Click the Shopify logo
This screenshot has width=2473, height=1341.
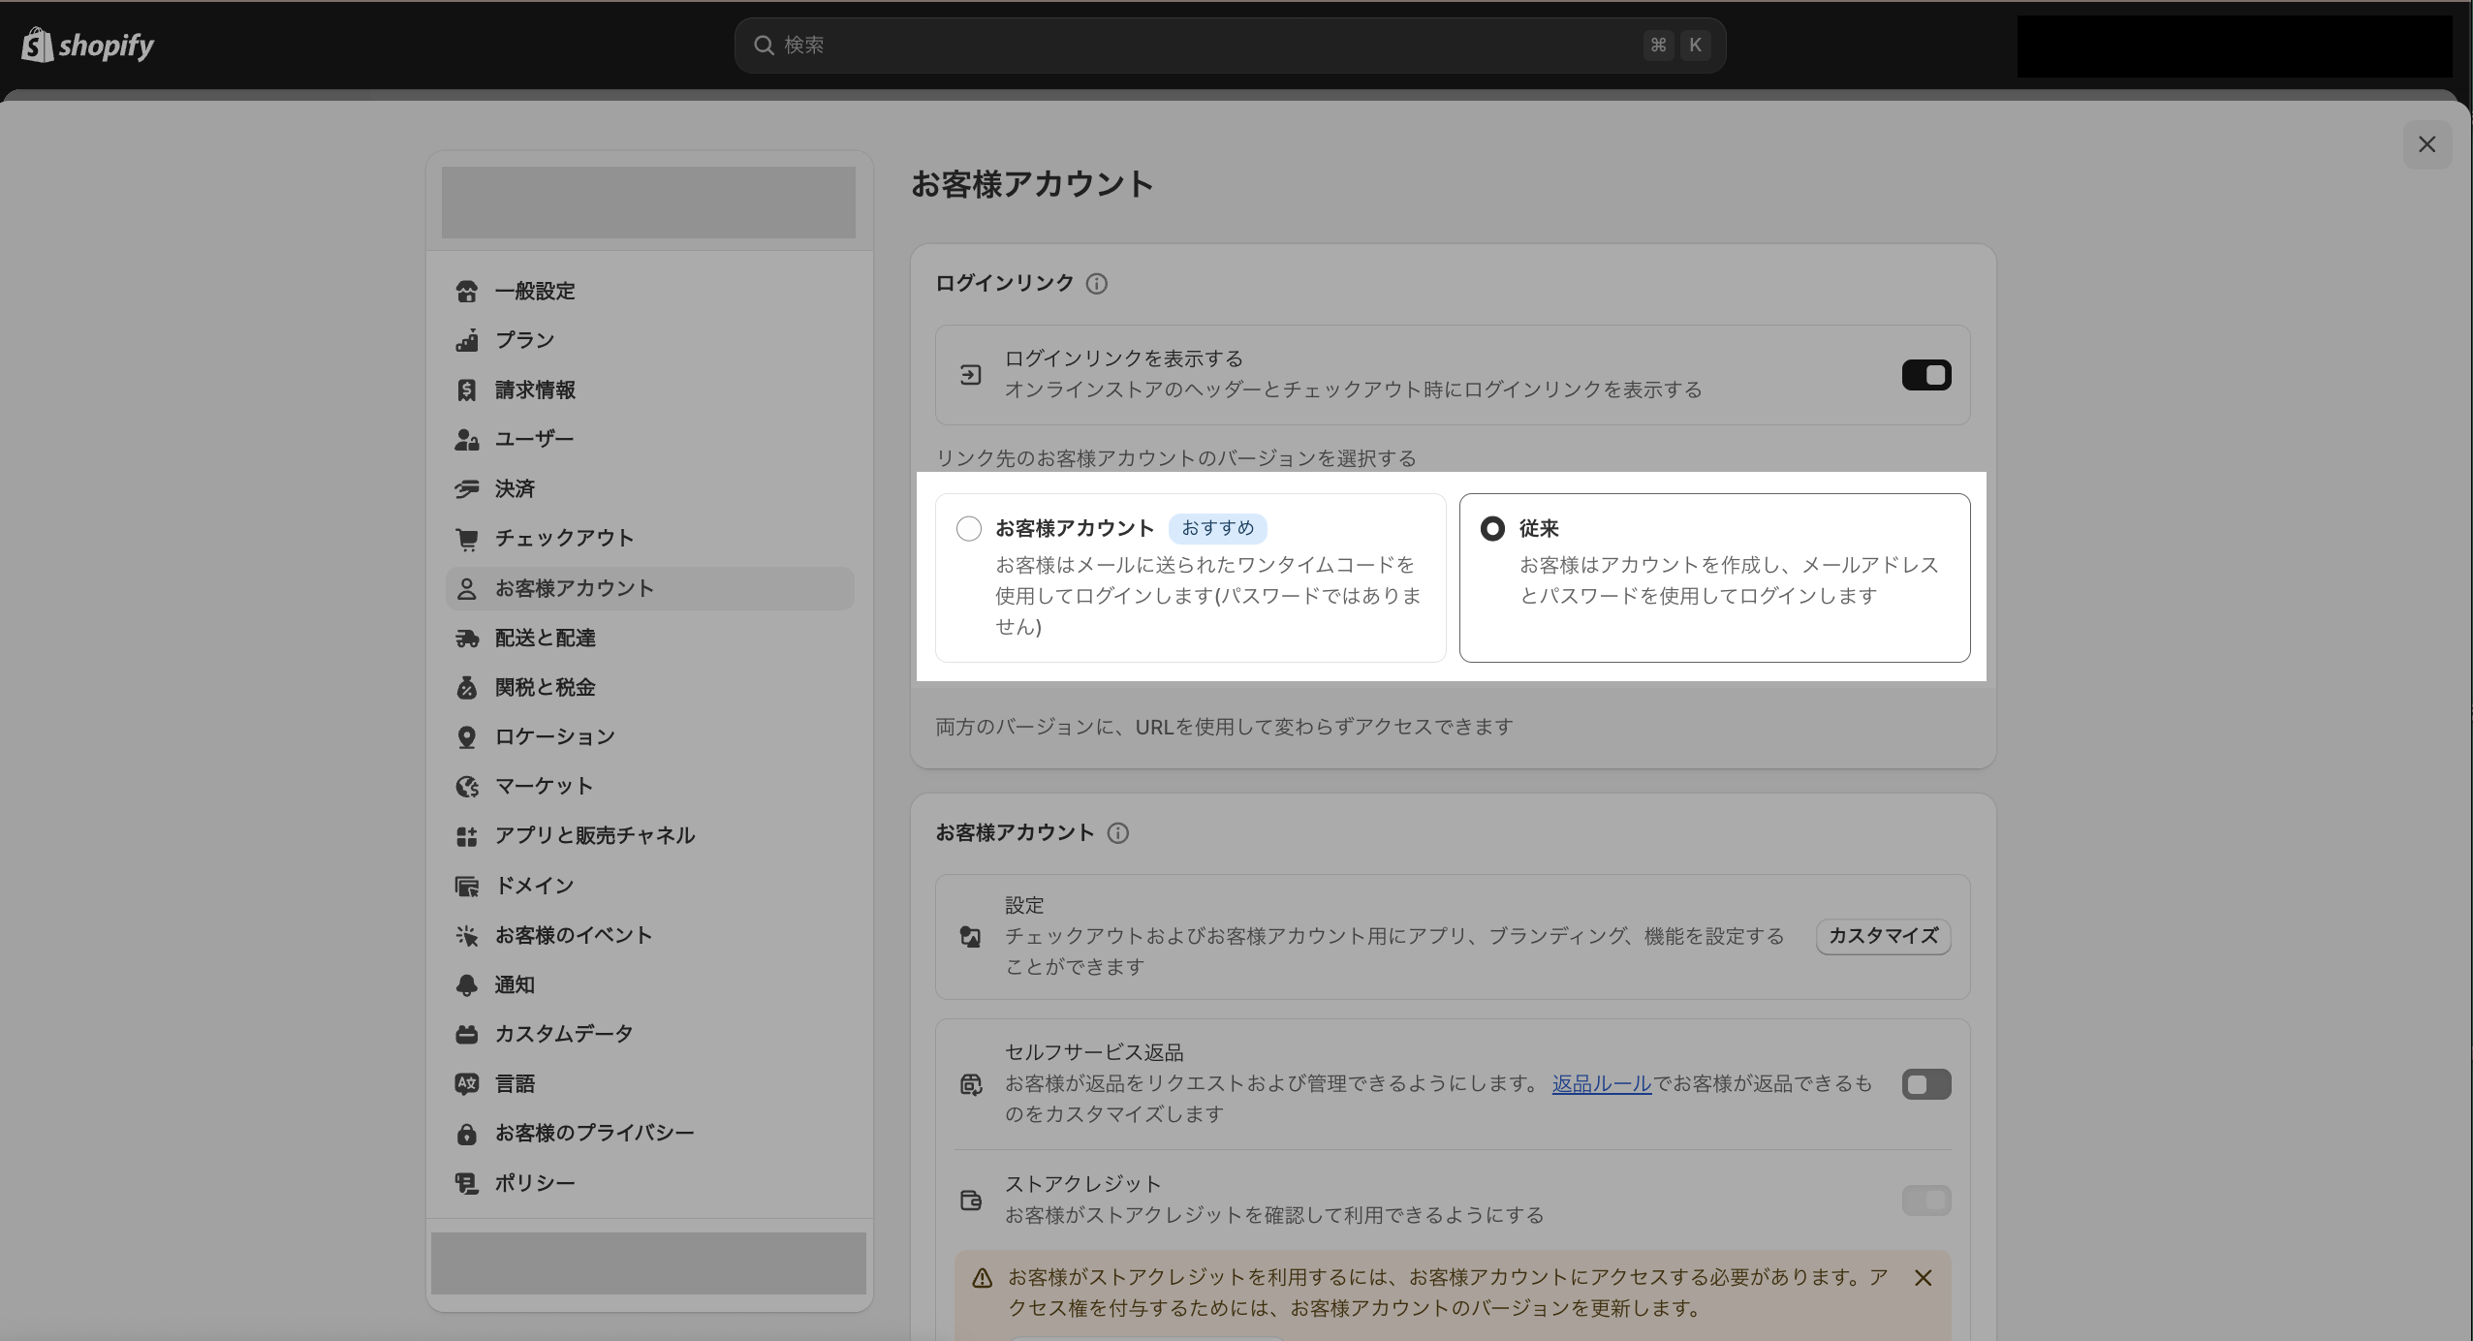tap(88, 45)
